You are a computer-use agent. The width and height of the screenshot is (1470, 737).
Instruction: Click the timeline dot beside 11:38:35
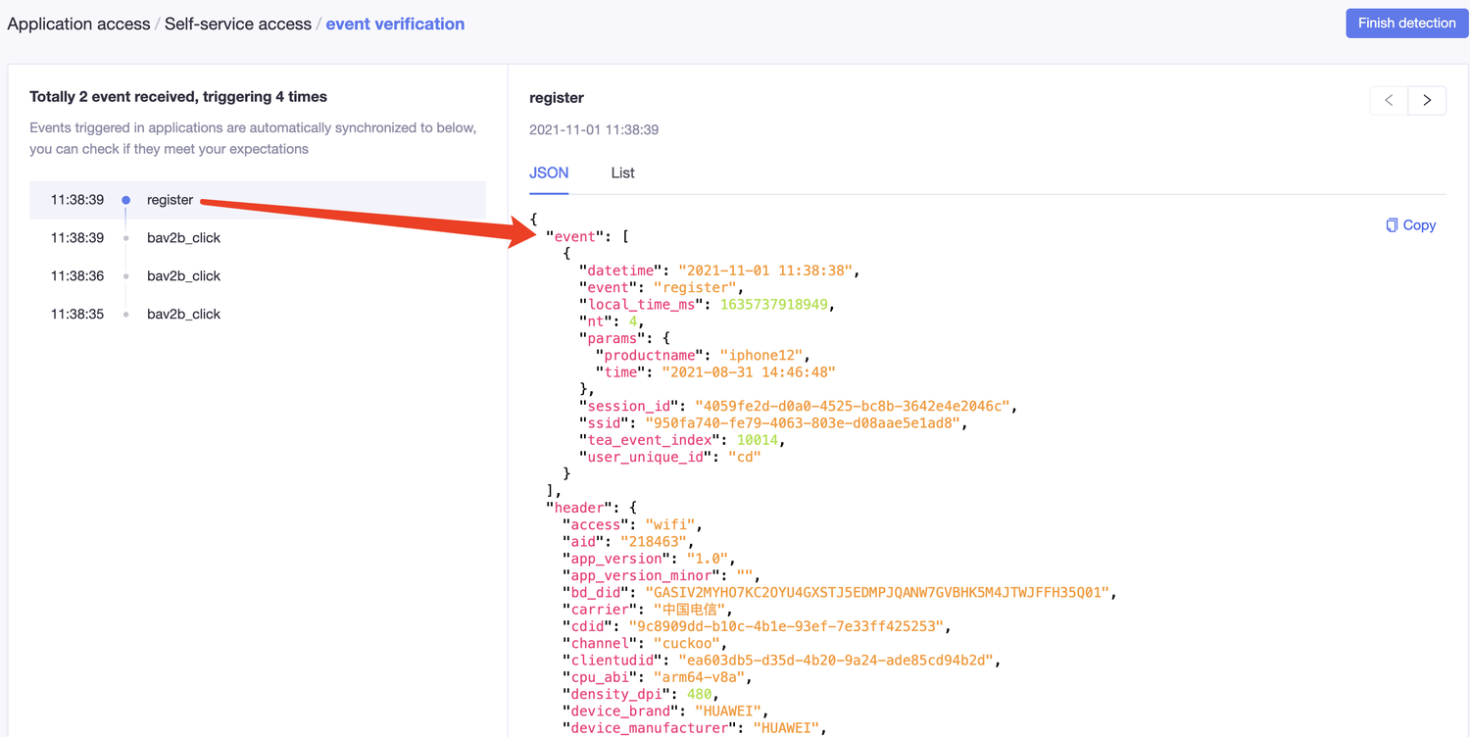125,315
